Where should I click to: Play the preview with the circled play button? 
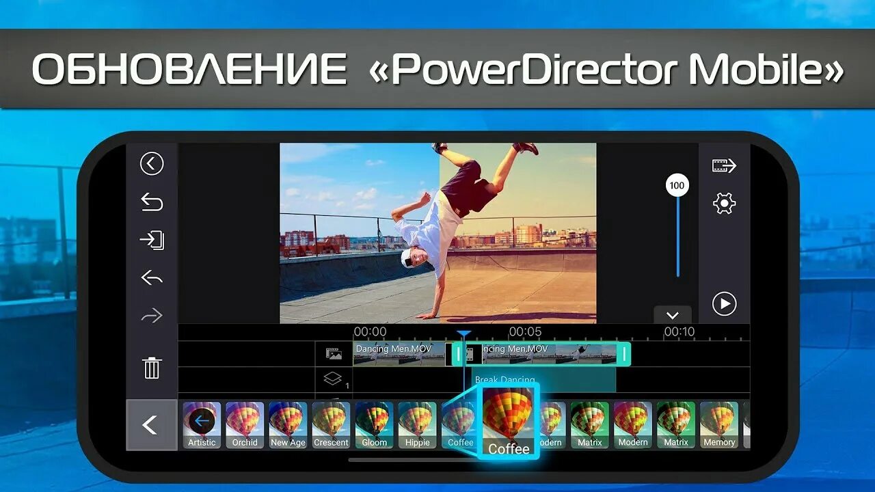tap(724, 303)
